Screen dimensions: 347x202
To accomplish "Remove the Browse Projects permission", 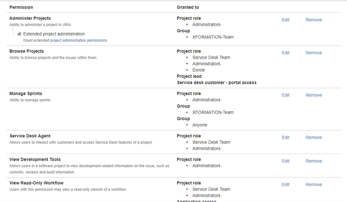I will [x=313, y=52].
